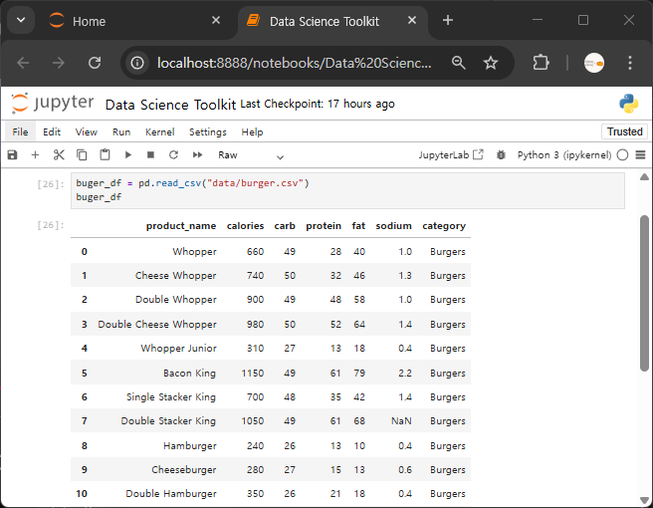This screenshot has width=653, height=508.
Task: Insert a cell below with plus icon
Action: click(x=36, y=155)
